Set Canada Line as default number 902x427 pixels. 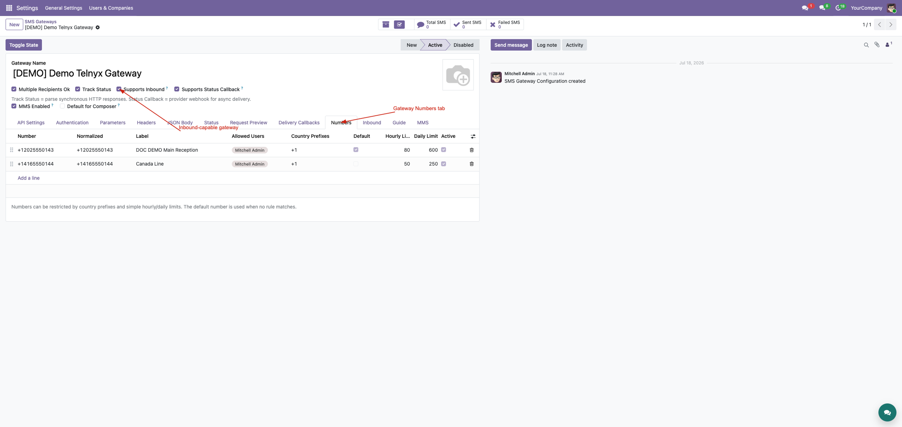coord(356,164)
